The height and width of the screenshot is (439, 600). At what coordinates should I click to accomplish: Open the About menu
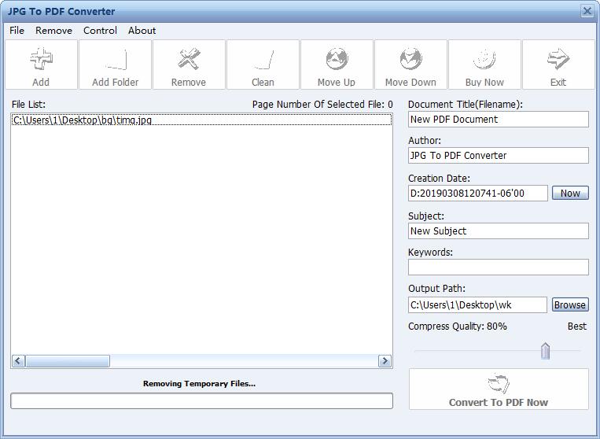pos(142,31)
